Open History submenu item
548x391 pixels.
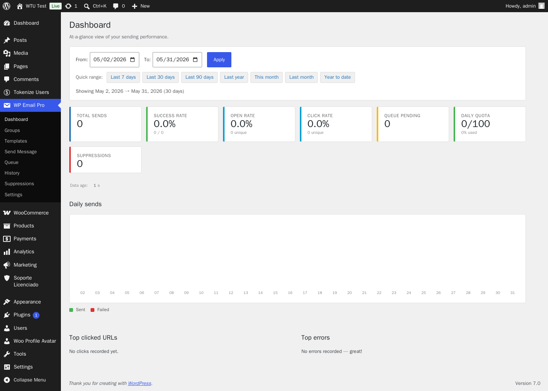pos(12,173)
